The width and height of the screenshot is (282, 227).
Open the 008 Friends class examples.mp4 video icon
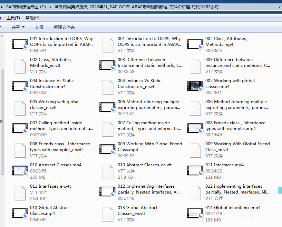(195, 128)
